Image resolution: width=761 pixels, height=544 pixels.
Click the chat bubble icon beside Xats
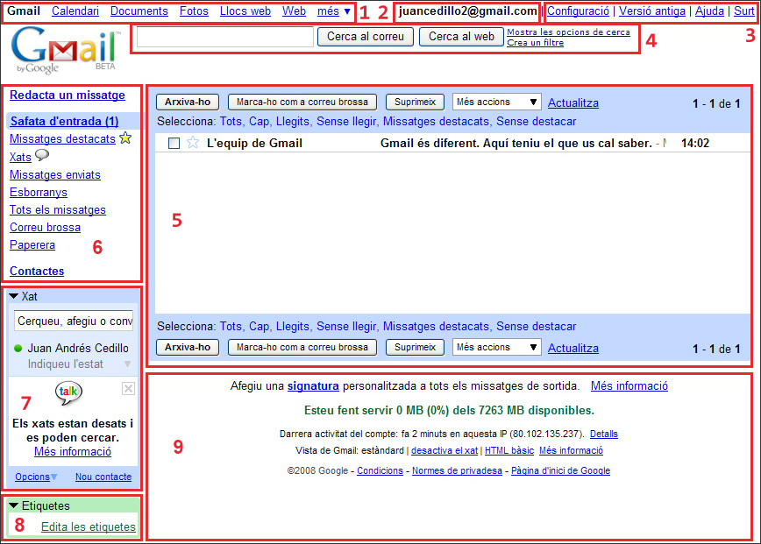pyautogui.click(x=41, y=156)
